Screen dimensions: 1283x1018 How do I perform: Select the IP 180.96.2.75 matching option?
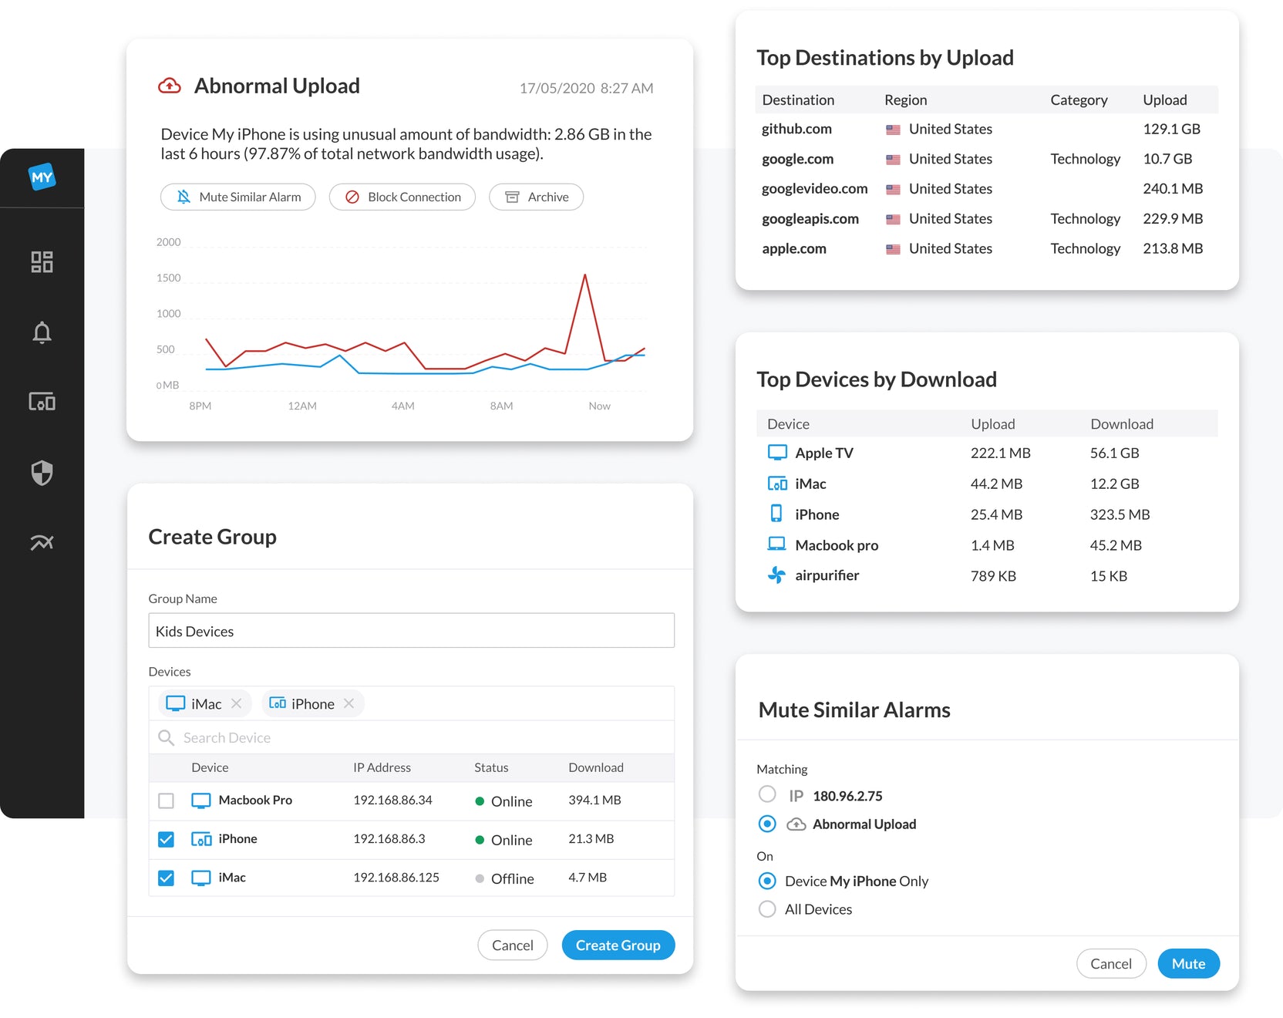pyautogui.click(x=767, y=794)
